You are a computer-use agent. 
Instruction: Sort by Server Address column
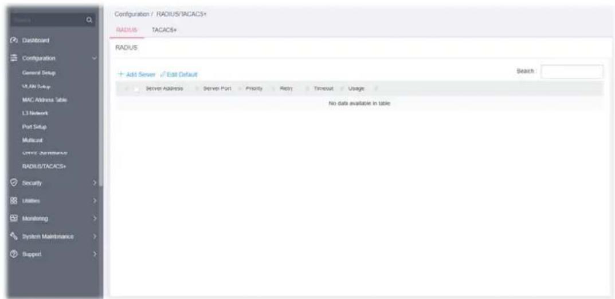[164, 89]
